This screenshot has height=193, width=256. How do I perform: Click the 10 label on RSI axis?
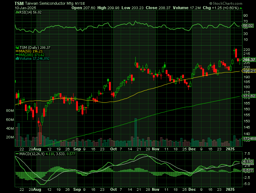tap(246, 40)
